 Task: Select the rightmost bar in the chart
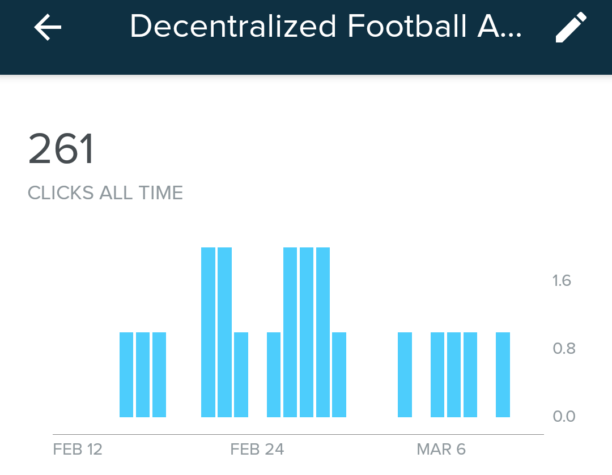[x=503, y=375]
